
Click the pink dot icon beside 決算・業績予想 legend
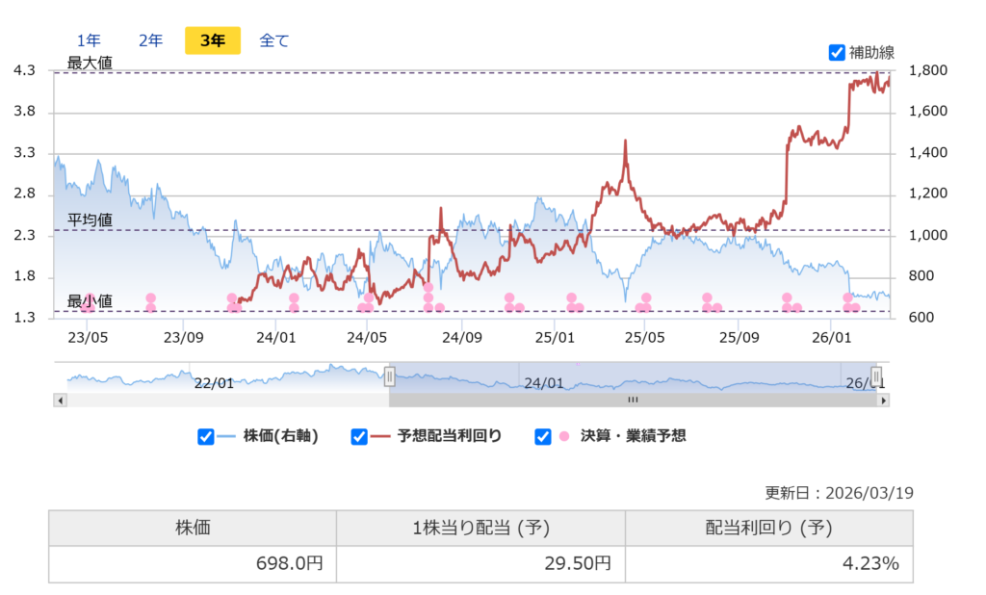click(563, 436)
